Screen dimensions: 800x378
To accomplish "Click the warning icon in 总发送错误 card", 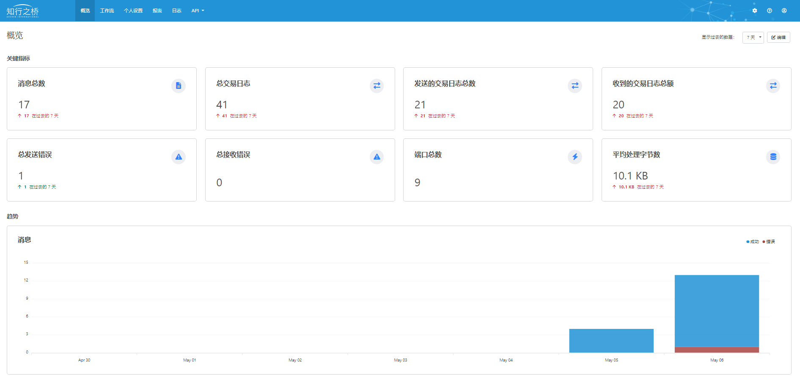I will click(179, 157).
